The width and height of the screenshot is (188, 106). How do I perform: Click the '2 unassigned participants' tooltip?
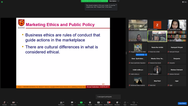(108, 97)
